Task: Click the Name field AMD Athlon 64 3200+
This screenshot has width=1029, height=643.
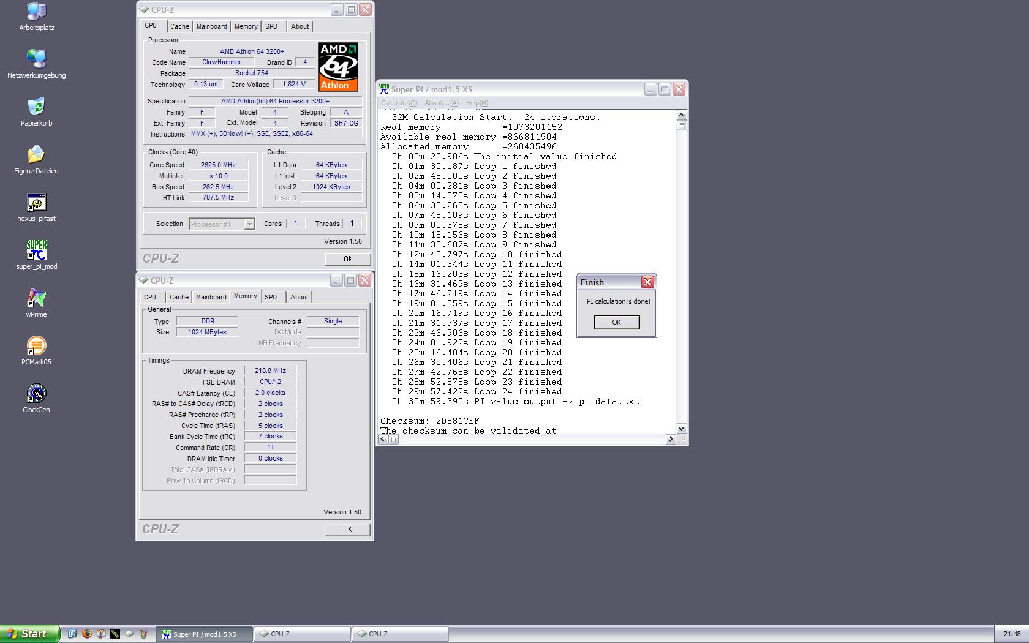Action: tap(252, 51)
